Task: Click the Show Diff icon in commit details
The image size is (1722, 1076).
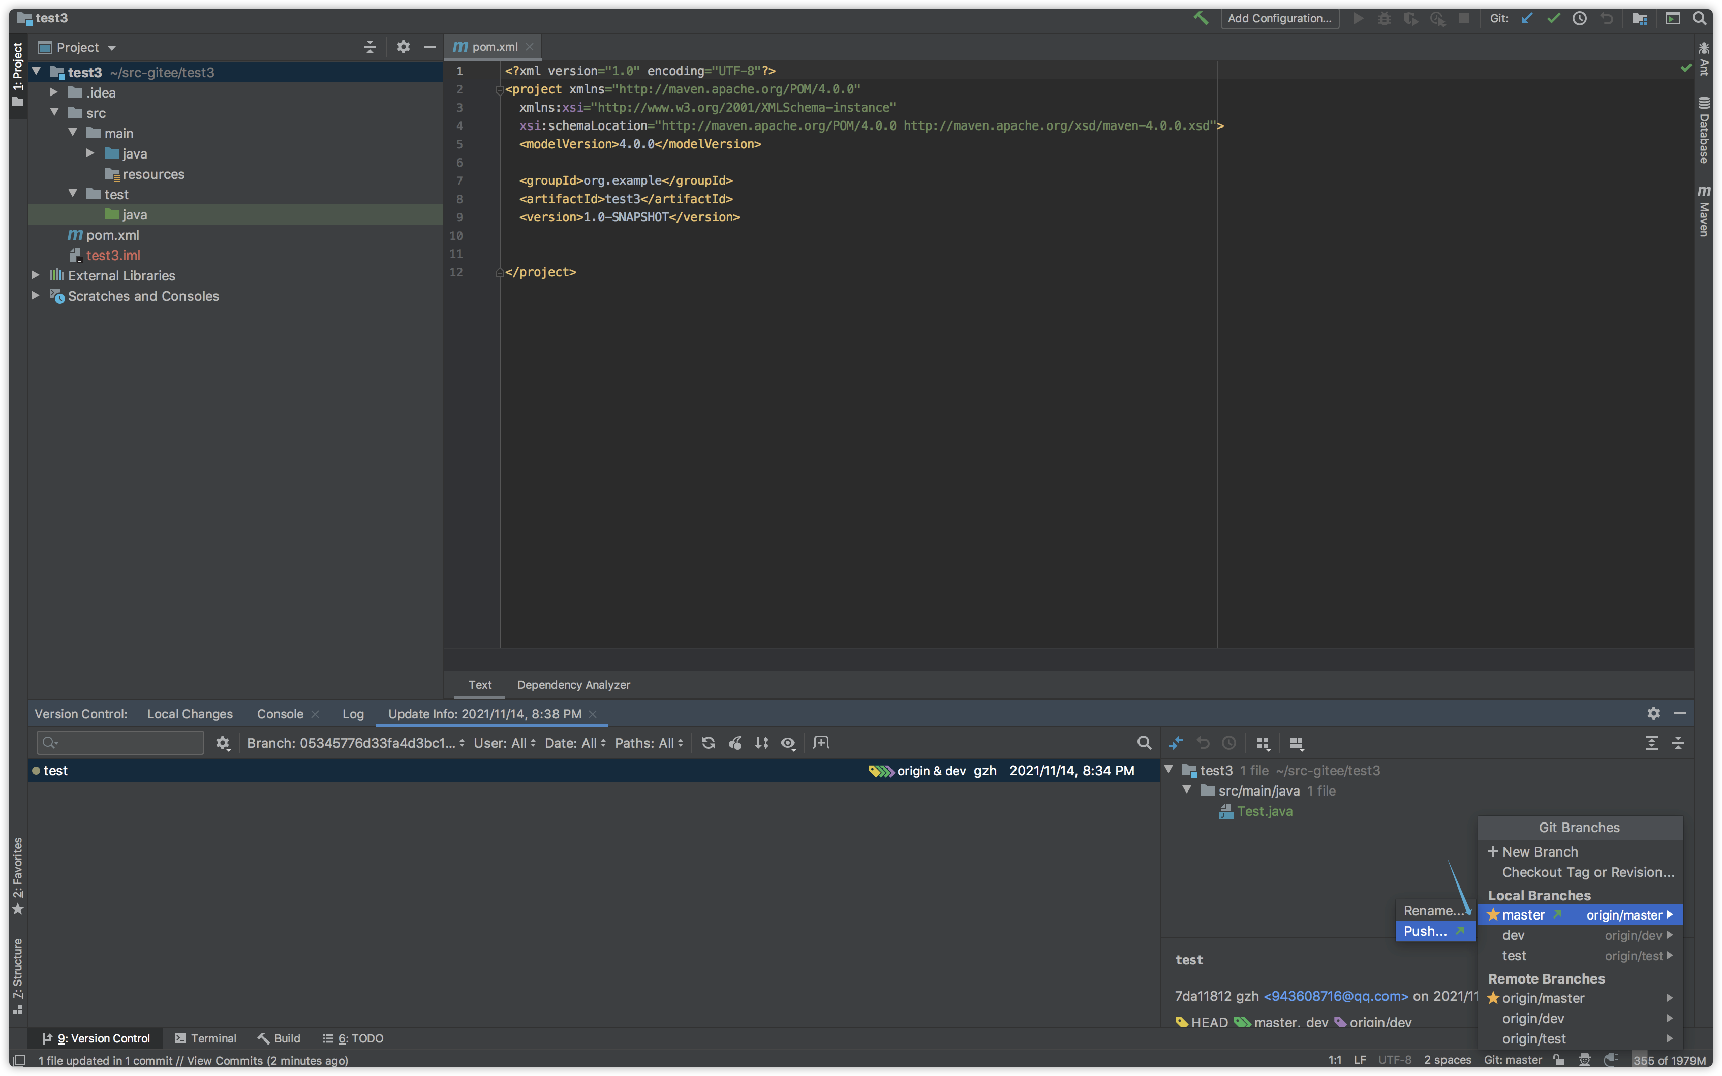Action: click(1176, 743)
